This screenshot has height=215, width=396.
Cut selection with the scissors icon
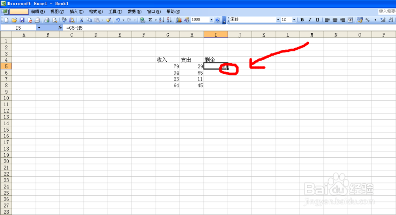[x=81, y=20]
